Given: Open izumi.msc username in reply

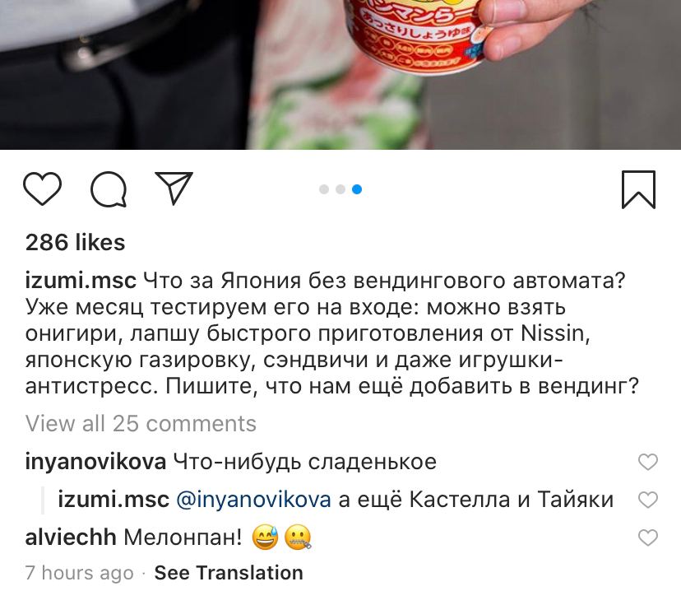Looking at the screenshot, I should coord(113,500).
